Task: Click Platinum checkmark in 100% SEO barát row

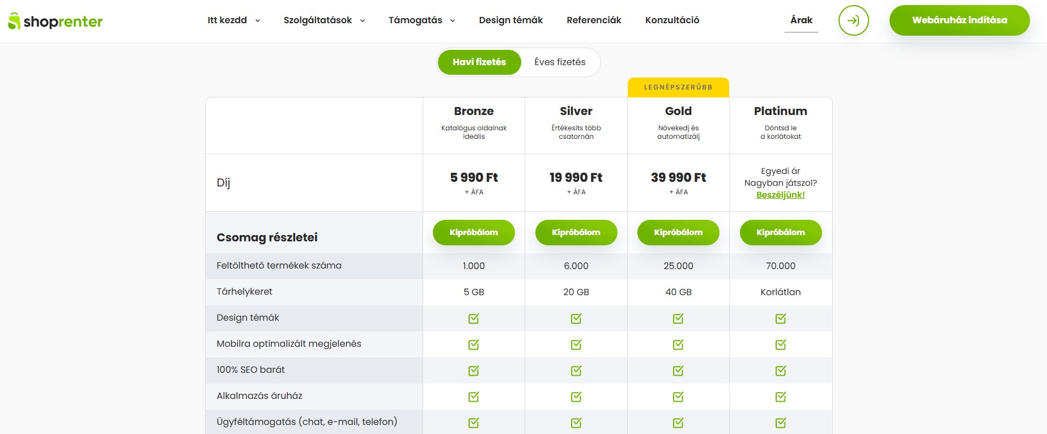Action: 781,371
